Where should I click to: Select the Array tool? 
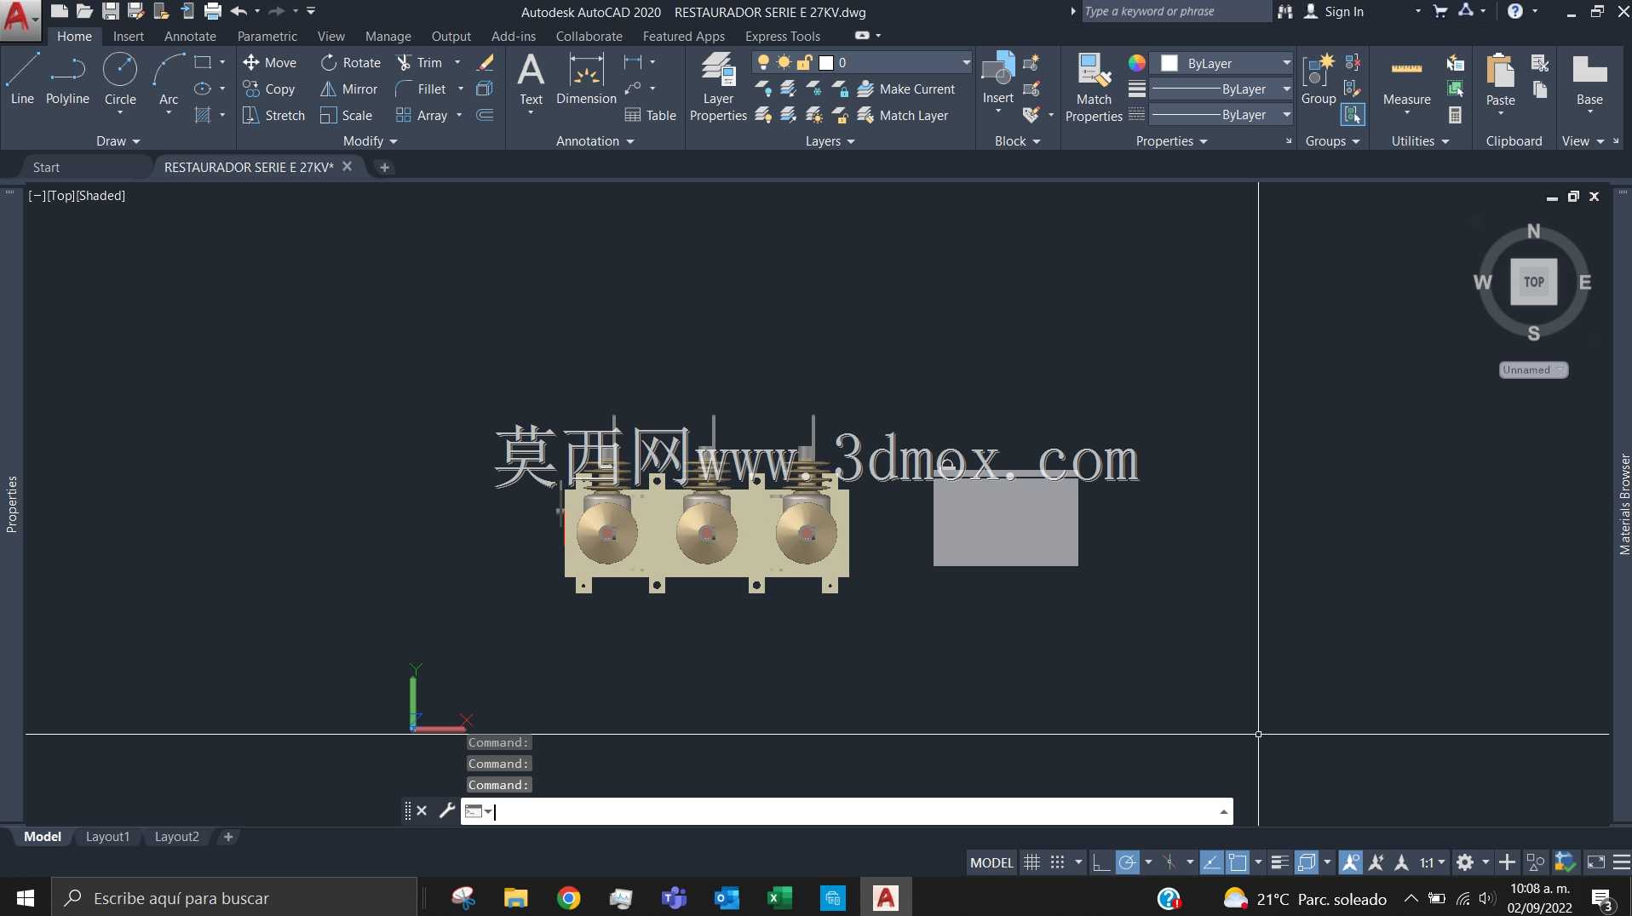[422, 115]
